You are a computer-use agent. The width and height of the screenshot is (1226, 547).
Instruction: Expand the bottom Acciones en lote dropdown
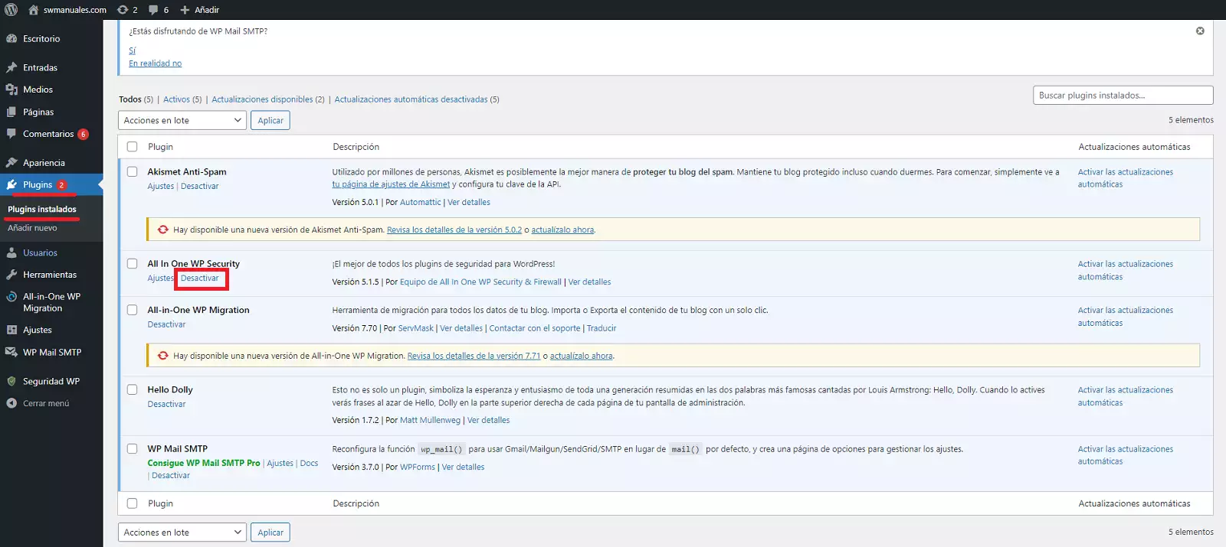182,532
